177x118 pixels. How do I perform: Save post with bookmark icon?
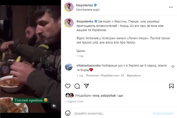(171, 86)
